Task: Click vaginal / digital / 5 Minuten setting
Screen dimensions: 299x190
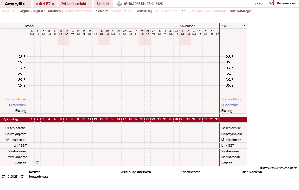Action: point(40,11)
